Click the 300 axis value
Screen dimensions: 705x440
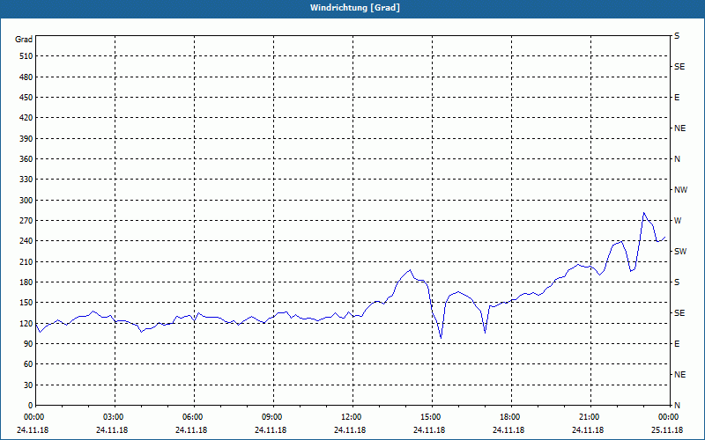coord(26,201)
